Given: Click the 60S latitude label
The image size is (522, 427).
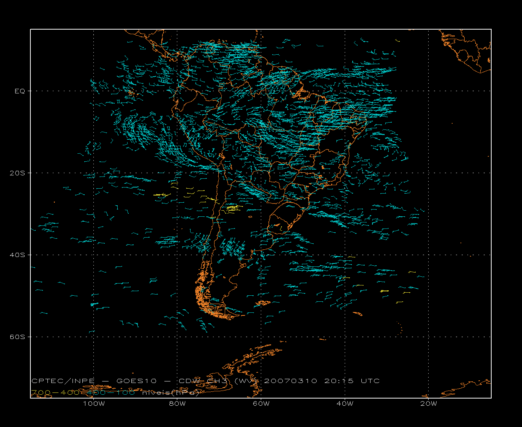Looking at the screenshot, I should pos(17,337).
